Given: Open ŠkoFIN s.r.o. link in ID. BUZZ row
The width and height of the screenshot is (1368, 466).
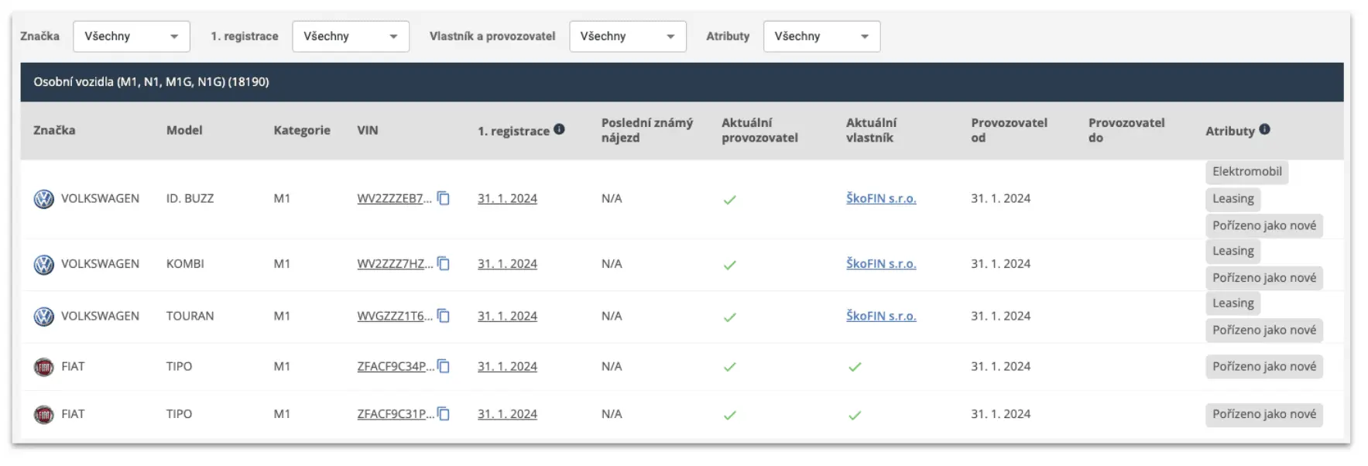Looking at the screenshot, I should 881,198.
